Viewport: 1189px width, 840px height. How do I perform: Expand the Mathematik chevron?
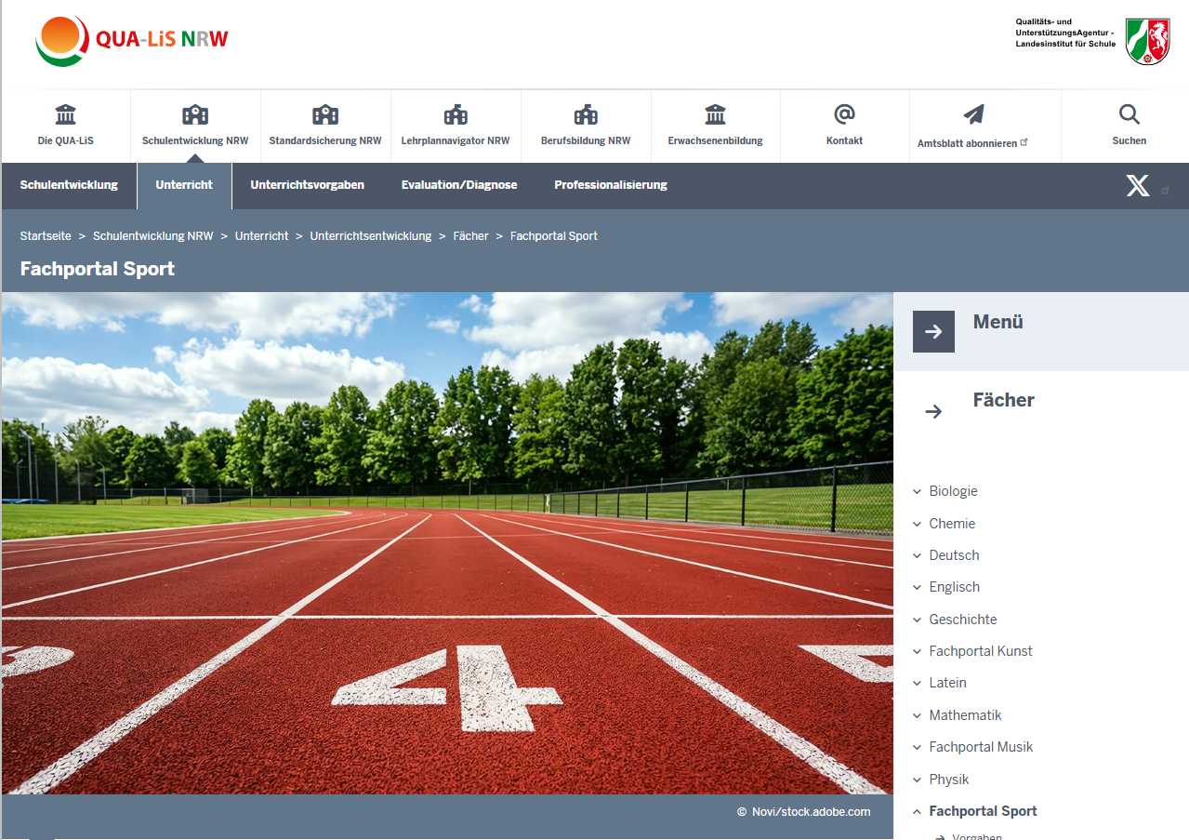pos(917,715)
